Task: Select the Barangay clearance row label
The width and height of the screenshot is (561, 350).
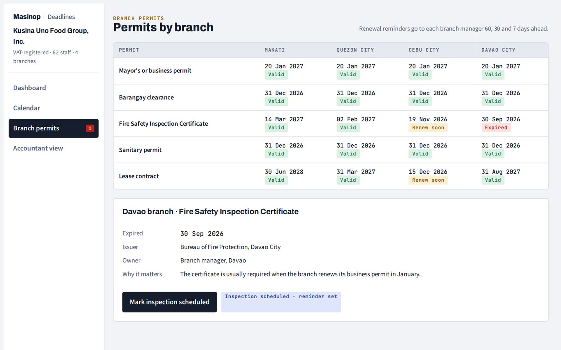Action: tap(146, 97)
